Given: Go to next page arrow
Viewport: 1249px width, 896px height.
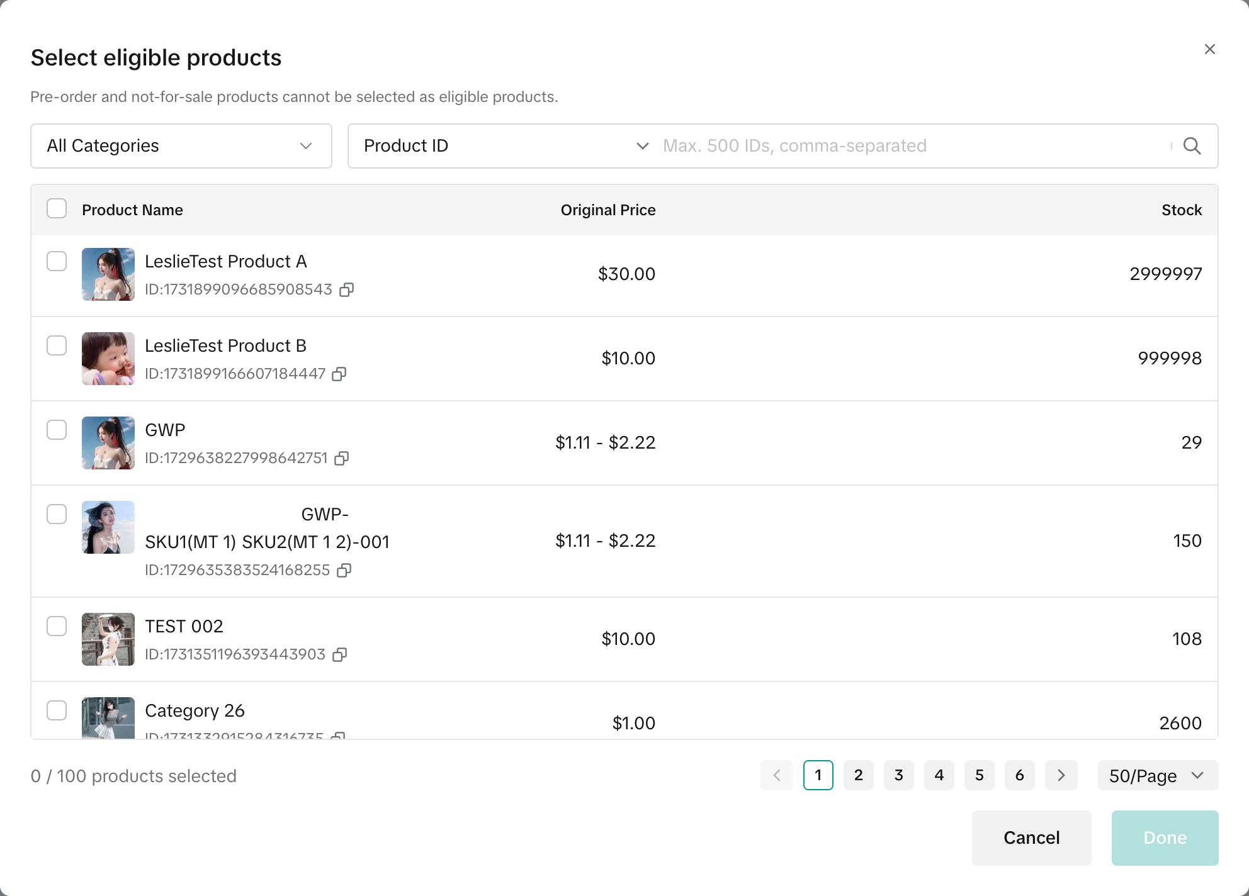Looking at the screenshot, I should point(1061,775).
